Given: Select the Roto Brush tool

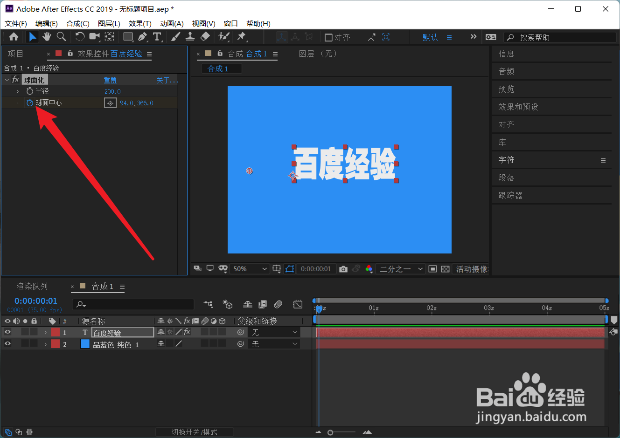Looking at the screenshot, I should coord(224,37).
